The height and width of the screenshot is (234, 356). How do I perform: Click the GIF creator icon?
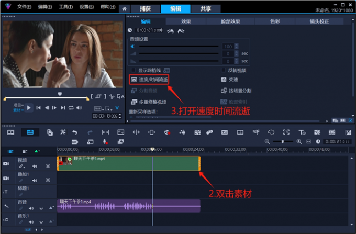point(75,142)
